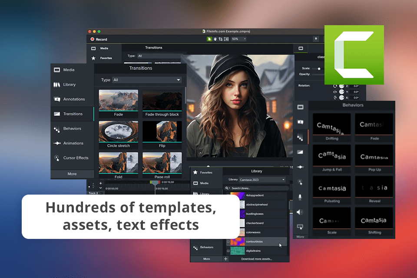
Task: Open Media in the Library panel sidebar
Action: tap(206, 183)
